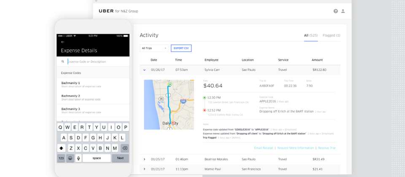
Task: Click the Trip Flagged note
Action: [x=210, y=138]
